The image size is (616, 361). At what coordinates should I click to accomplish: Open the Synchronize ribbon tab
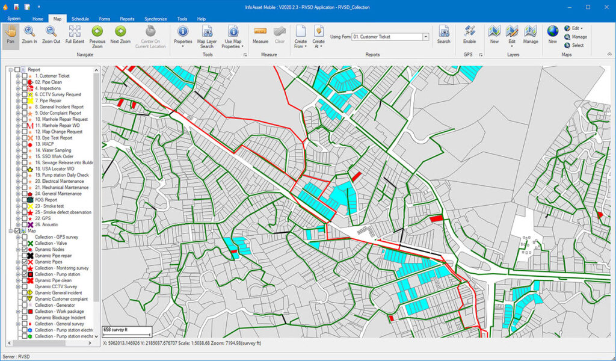(155, 19)
